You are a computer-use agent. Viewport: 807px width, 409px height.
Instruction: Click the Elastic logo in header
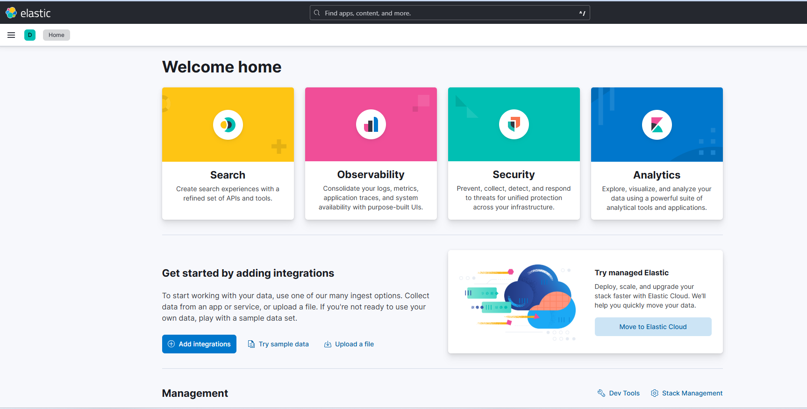tap(28, 13)
